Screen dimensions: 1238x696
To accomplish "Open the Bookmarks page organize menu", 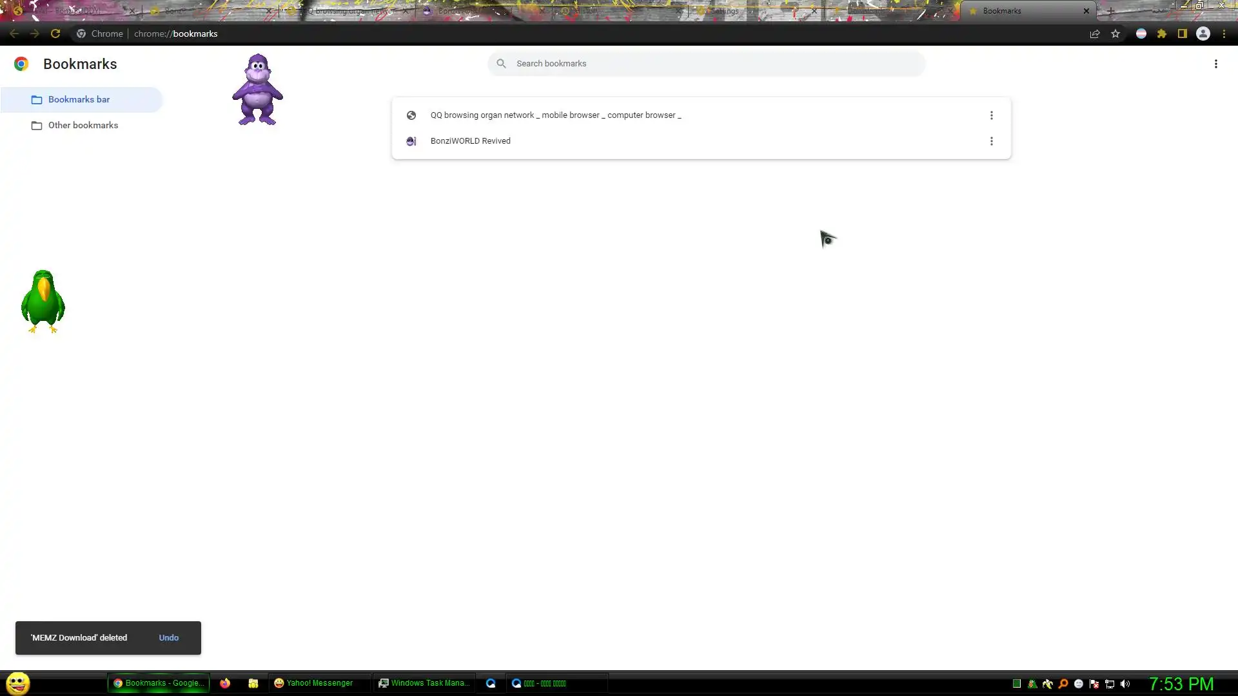I will 1215,64.
